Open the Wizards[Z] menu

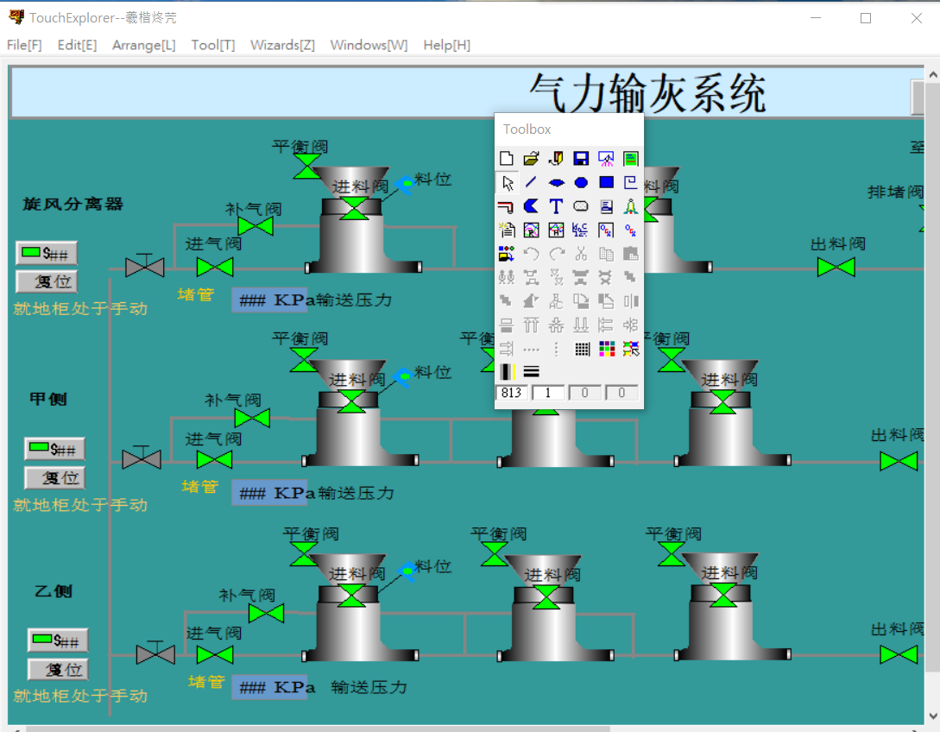[x=282, y=45]
